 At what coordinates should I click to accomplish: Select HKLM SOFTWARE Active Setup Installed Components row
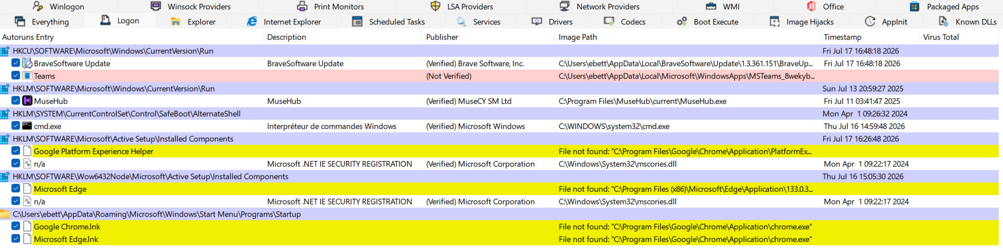pos(499,138)
